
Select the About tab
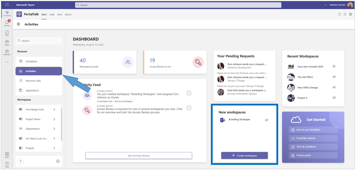coord(68,15)
